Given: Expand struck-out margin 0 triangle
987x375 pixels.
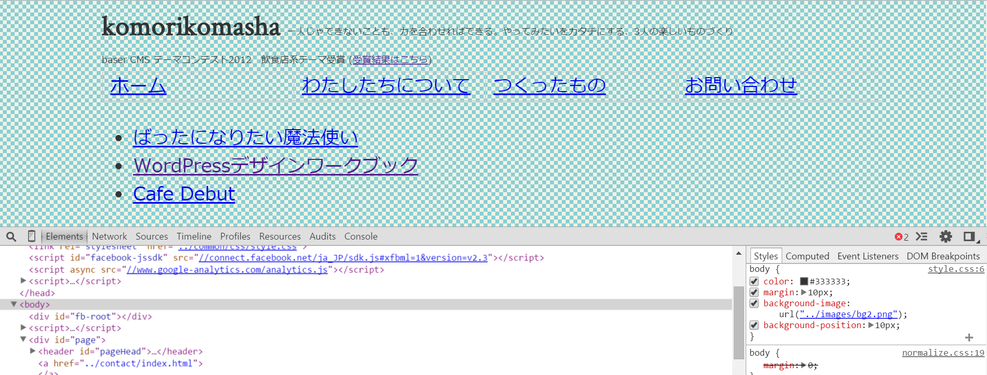Looking at the screenshot, I should [x=804, y=365].
